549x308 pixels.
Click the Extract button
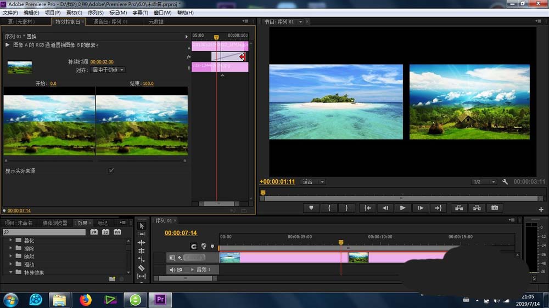477,208
